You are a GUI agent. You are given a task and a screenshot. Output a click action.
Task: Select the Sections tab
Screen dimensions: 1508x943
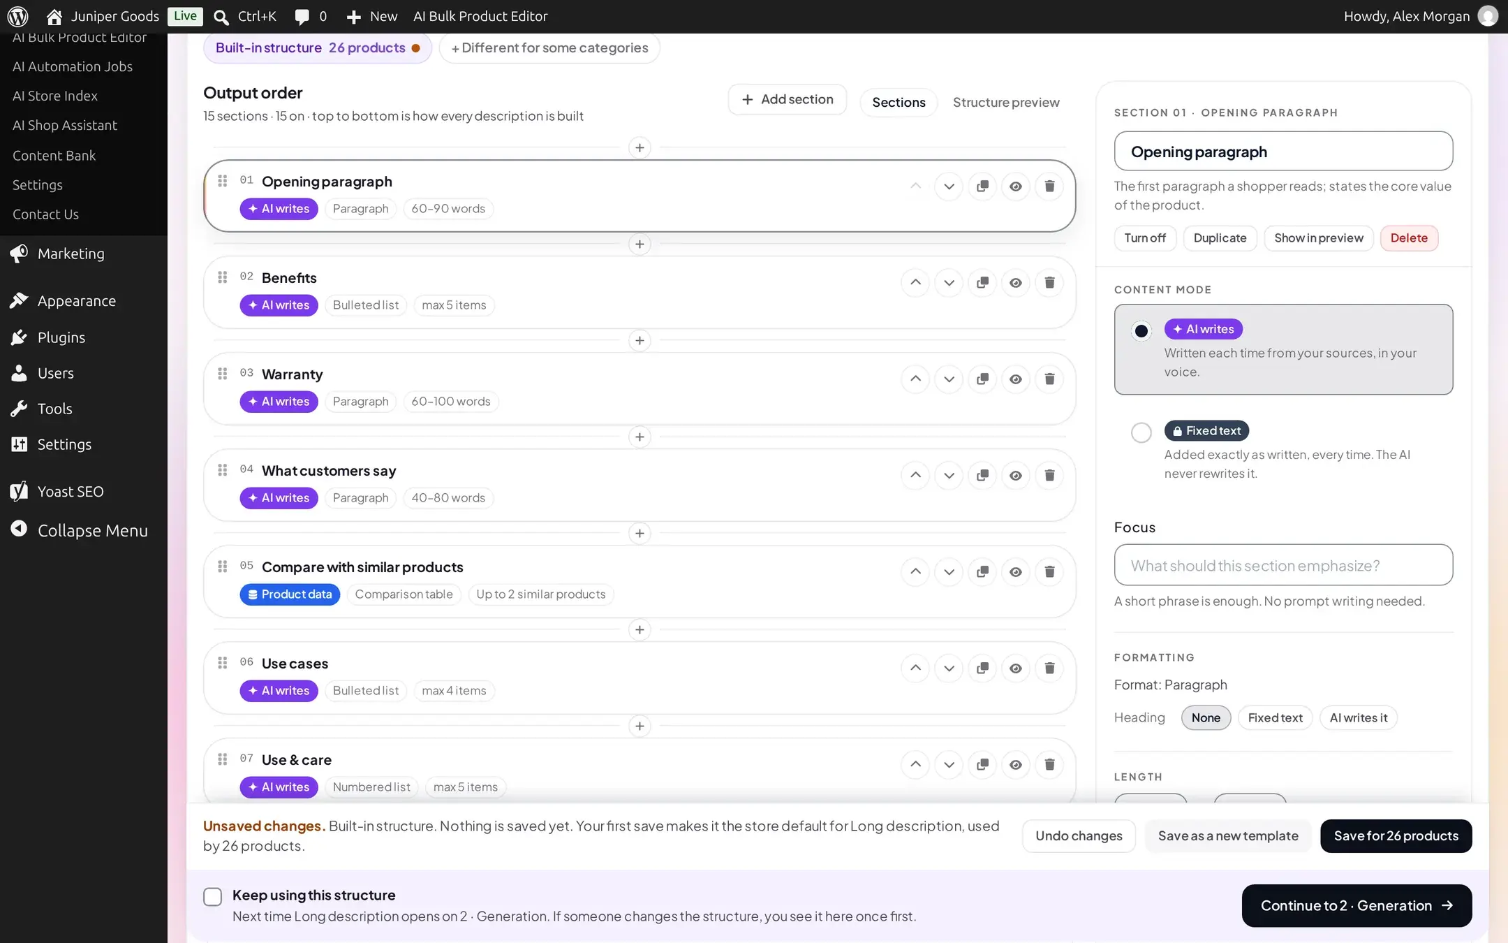click(x=899, y=102)
